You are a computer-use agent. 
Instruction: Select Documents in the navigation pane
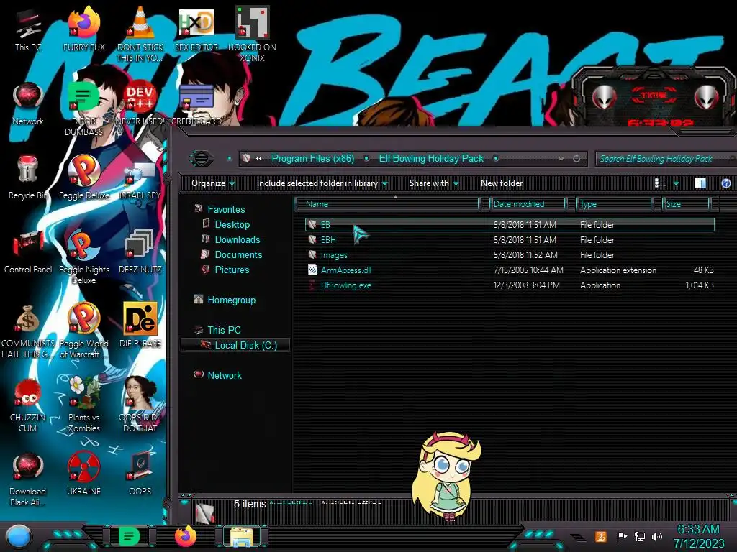point(238,254)
